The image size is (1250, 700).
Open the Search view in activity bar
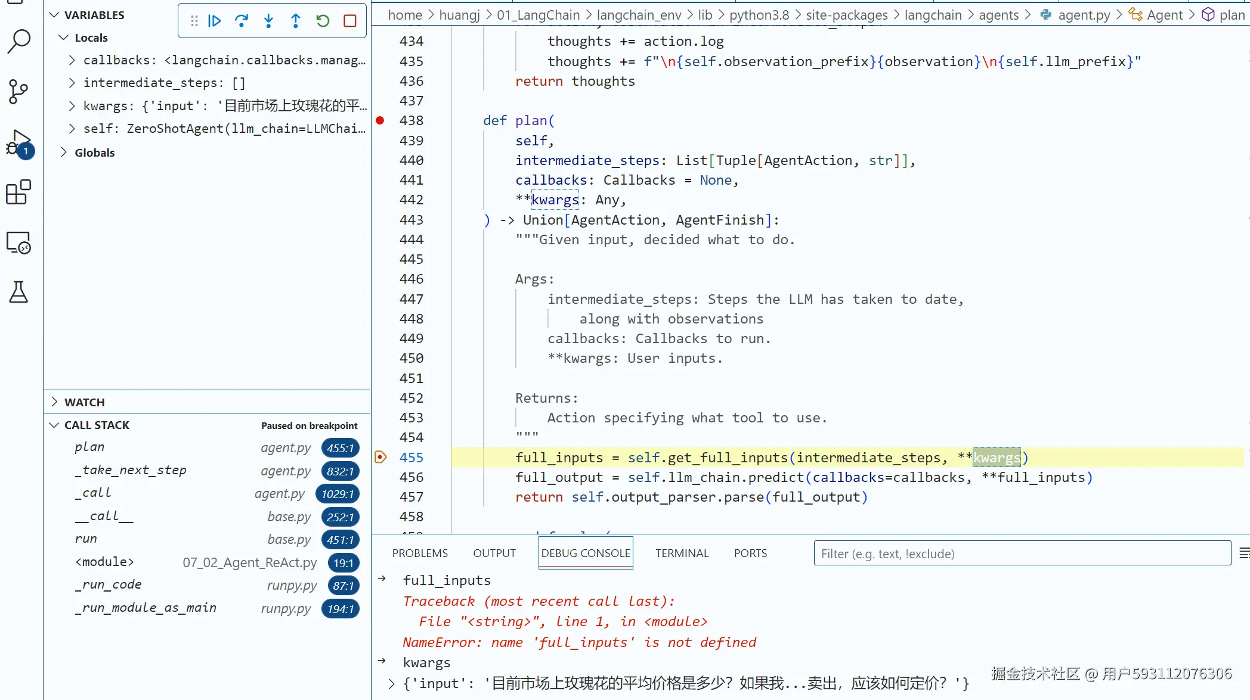(18, 41)
